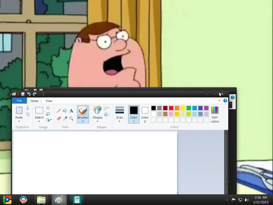Open Google Chrome from the taskbar
Viewport: 273px width, 205px height.
pos(7,200)
